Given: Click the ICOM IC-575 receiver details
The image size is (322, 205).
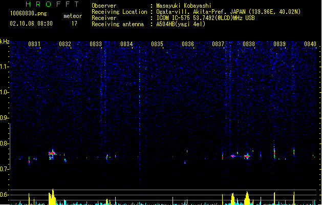Looking at the screenshot, I should (206, 18).
